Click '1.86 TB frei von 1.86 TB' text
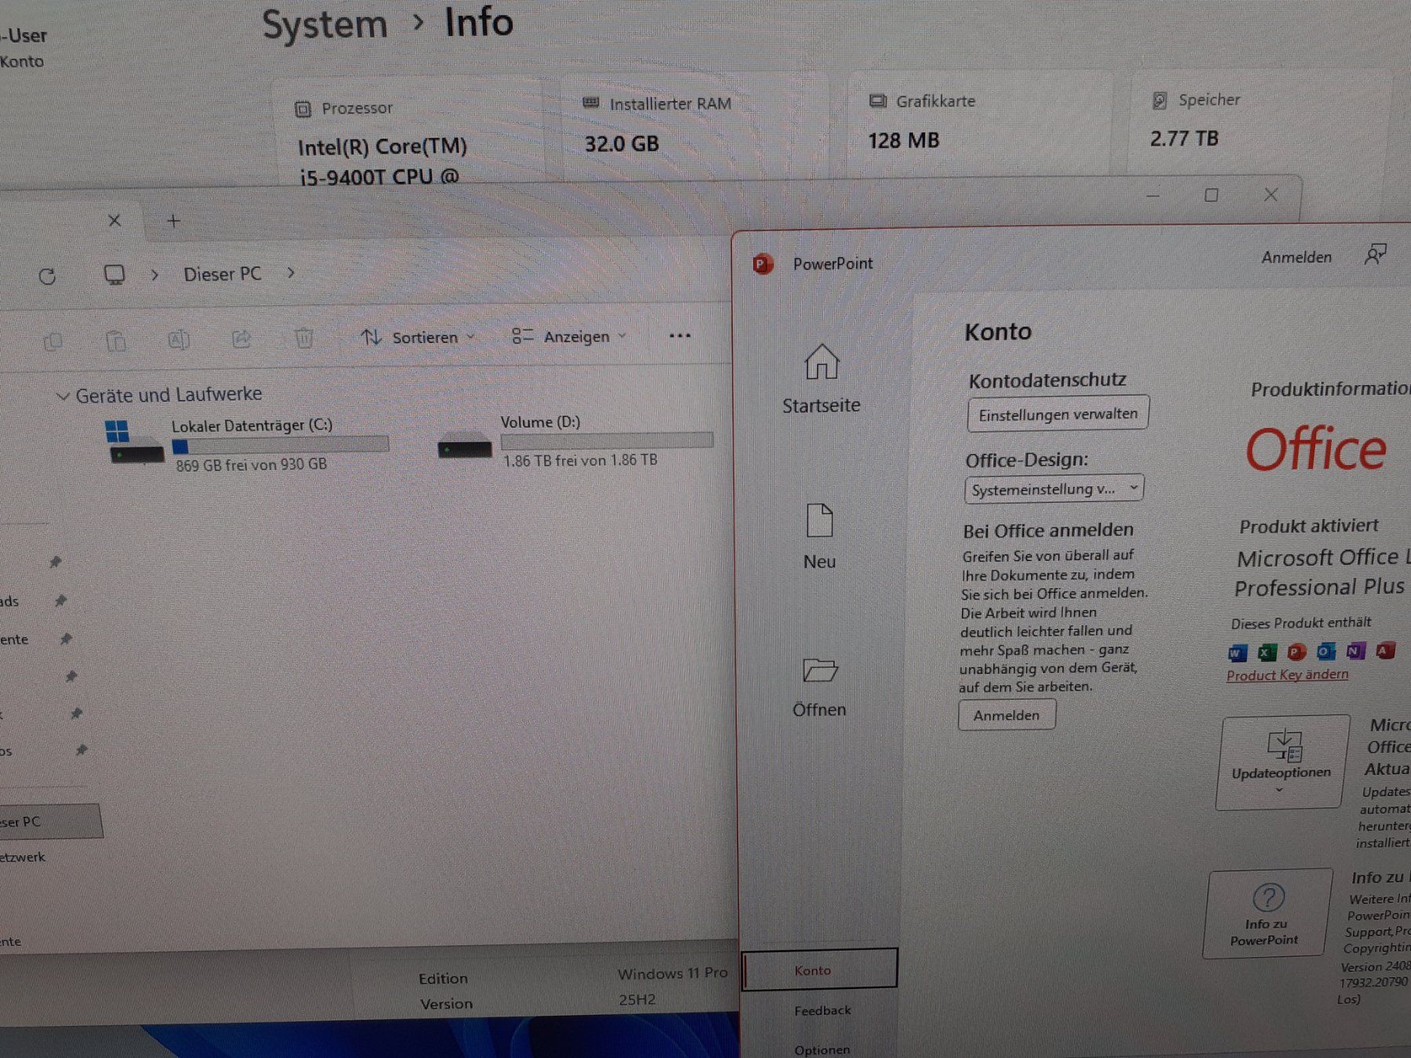Viewport: 1411px width, 1058px height. tap(580, 460)
